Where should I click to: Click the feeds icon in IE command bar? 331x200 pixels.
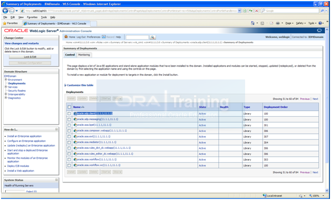(x=262, y=23)
